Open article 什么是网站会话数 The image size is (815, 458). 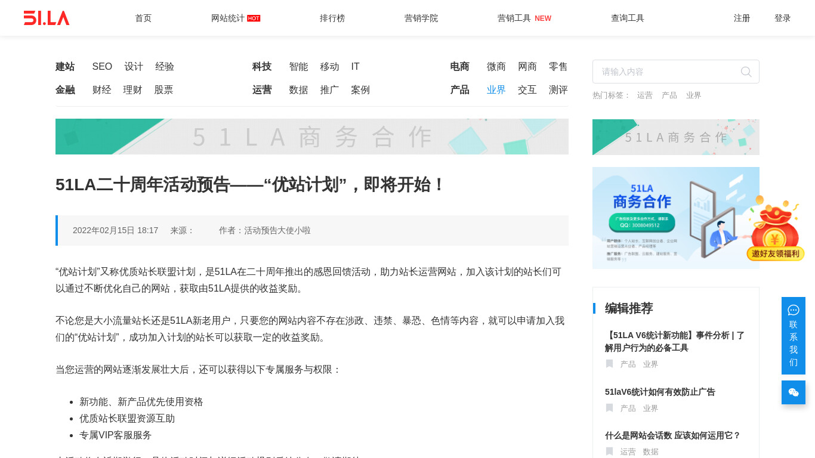(673, 435)
